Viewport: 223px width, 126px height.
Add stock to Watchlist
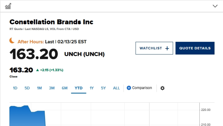point(154,48)
